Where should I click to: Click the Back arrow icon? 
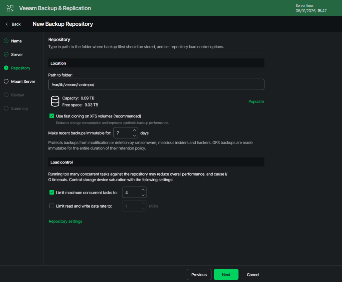[7, 24]
